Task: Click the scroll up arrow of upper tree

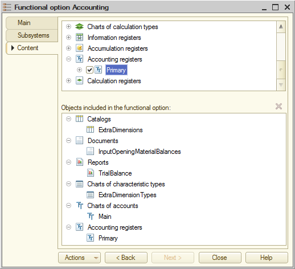Action: (281, 27)
